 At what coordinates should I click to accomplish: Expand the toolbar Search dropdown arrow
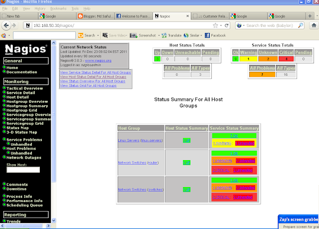pyautogui.click(x=98, y=35)
